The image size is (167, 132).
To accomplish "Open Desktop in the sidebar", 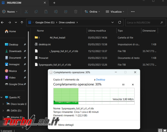I will 12,45.
